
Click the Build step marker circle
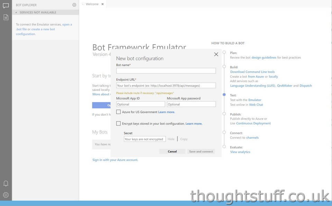[224, 66]
